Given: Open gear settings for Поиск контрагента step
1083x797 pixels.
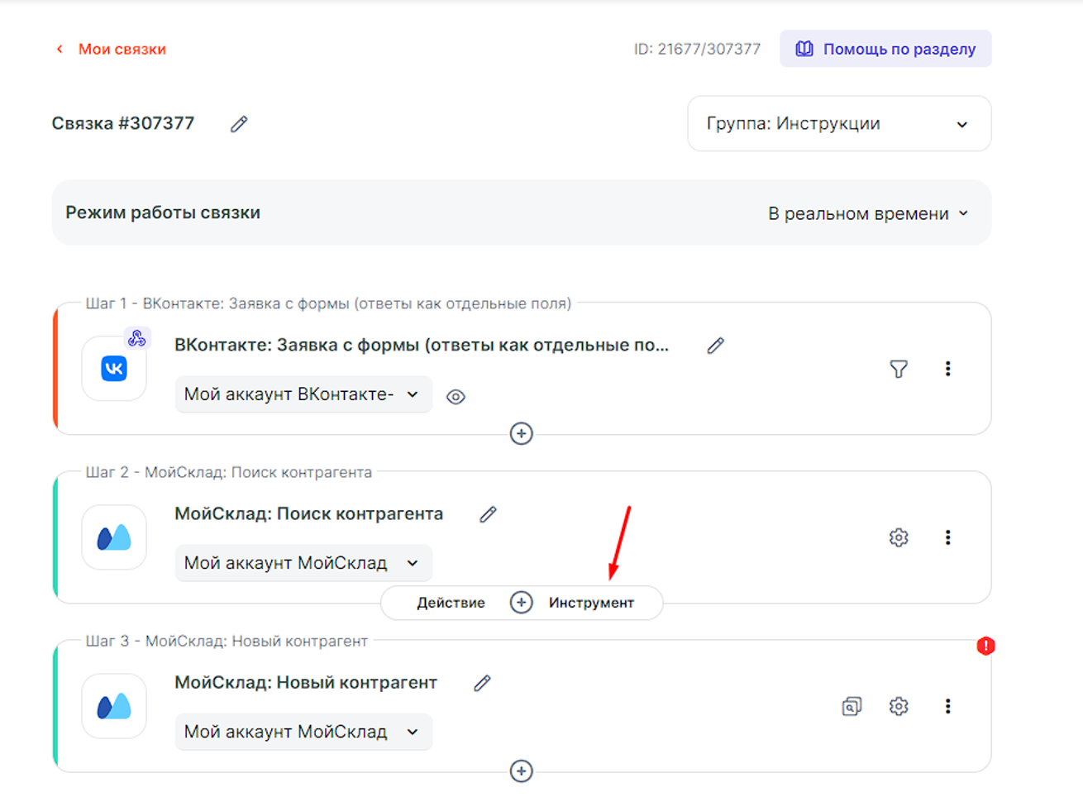Looking at the screenshot, I should 899,537.
